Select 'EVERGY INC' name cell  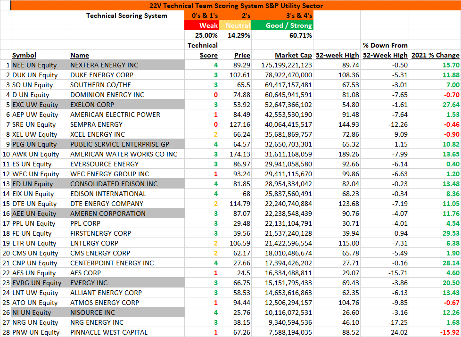point(127,283)
